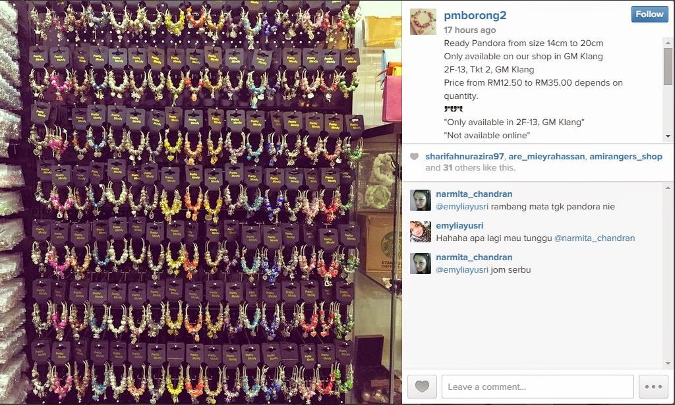675x405 pixels.
Task: Click narmita_chandran's avatar on the "jom serbu" comment
Action: click(x=420, y=263)
